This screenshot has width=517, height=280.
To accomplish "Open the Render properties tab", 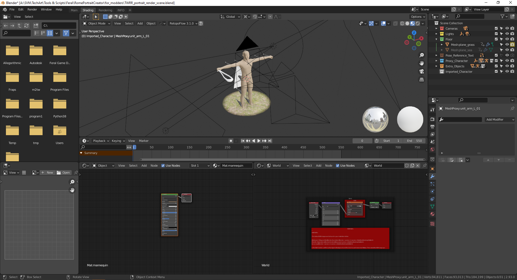I will click(x=432, y=119).
